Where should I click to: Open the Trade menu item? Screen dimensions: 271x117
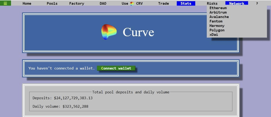click(x=164, y=3)
